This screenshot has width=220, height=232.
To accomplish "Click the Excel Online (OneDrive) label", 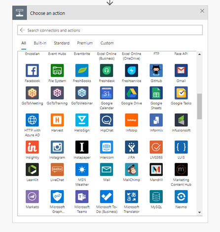I will point(131,56).
